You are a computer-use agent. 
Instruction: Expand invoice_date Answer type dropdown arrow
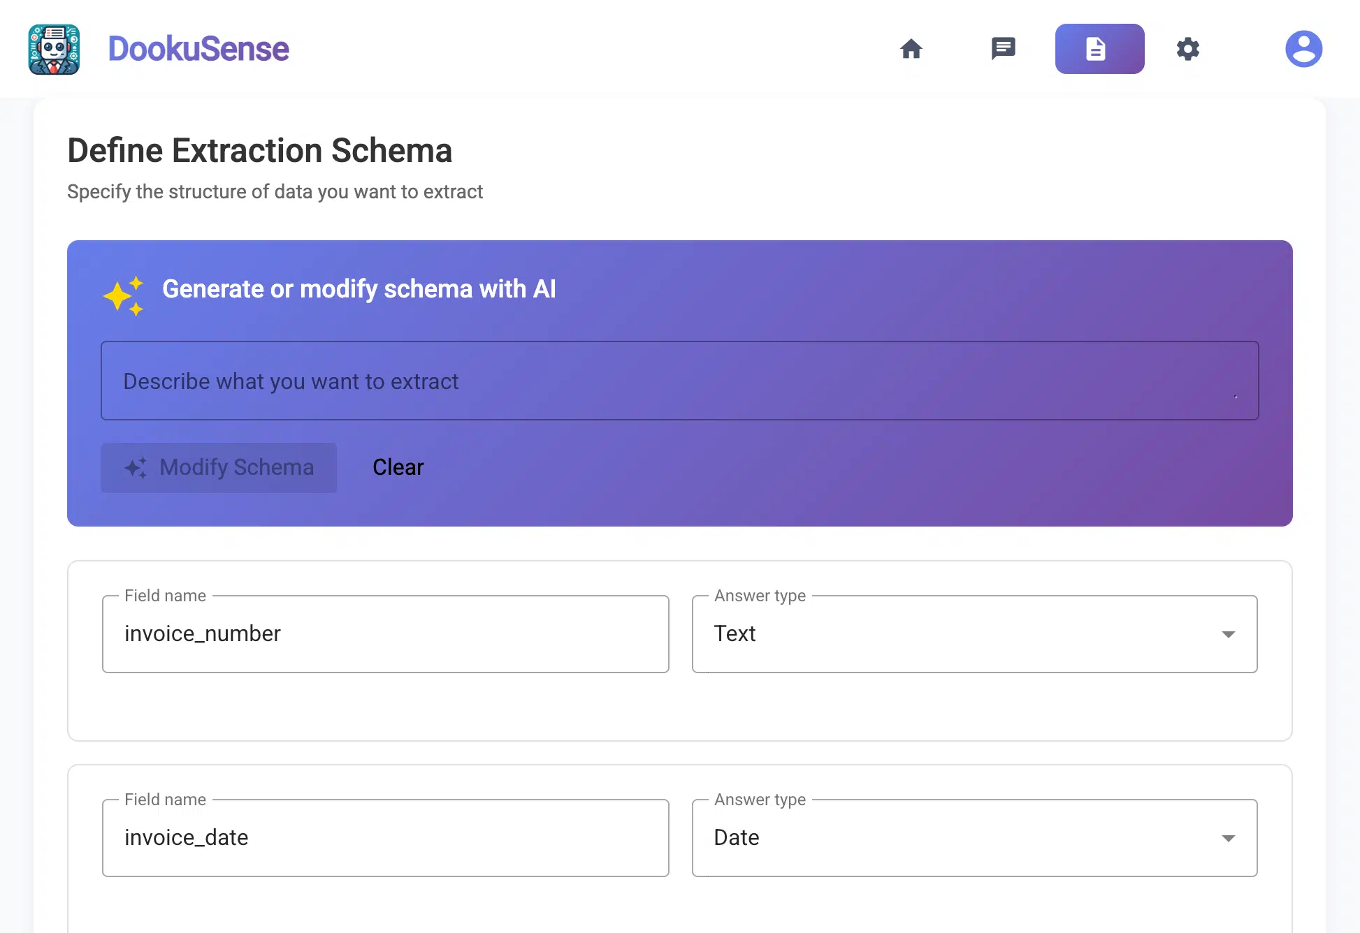pos(1228,838)
